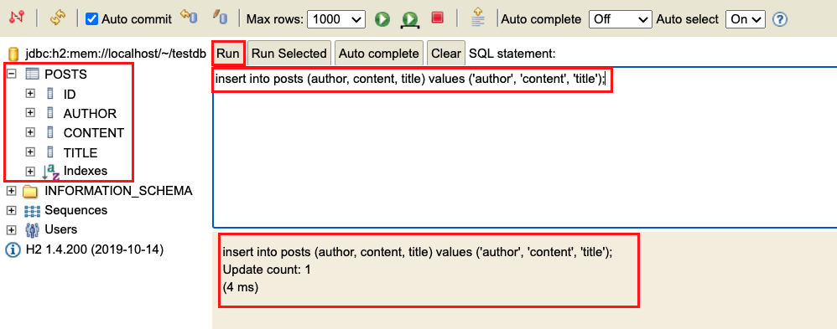Select the TITLE column name

coord(80,153)
